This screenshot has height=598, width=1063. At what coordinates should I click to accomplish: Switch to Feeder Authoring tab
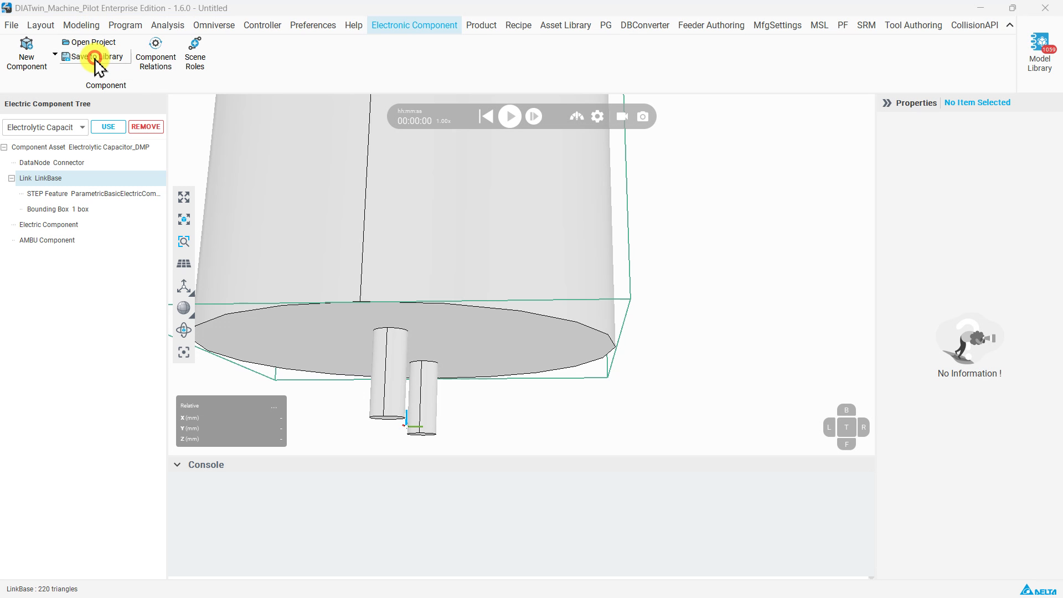[711, 25]
